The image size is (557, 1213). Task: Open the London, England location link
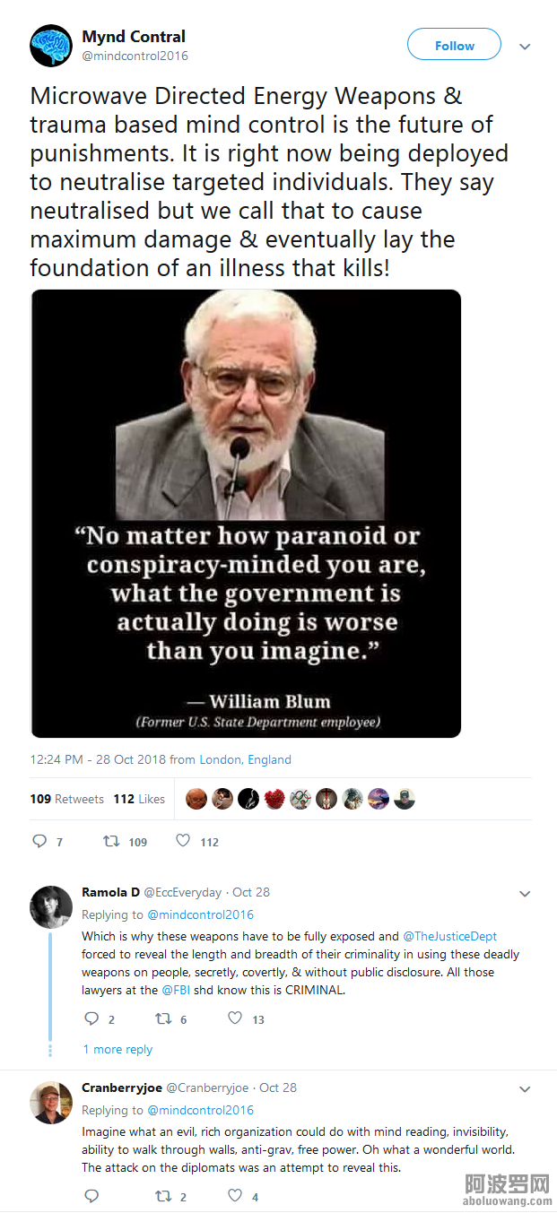[245, 759]
